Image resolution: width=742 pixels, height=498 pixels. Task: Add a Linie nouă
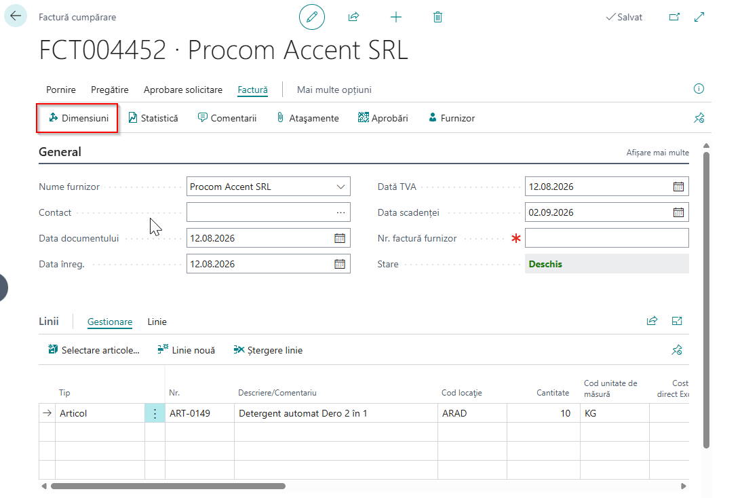(x=187, y=350)
